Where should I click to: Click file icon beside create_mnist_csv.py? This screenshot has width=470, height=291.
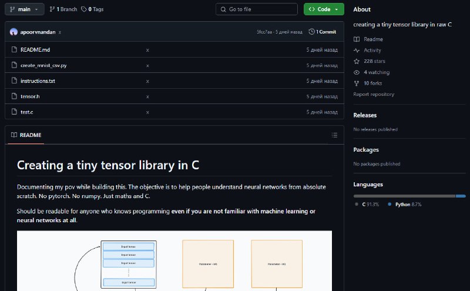tap(14, 65)
